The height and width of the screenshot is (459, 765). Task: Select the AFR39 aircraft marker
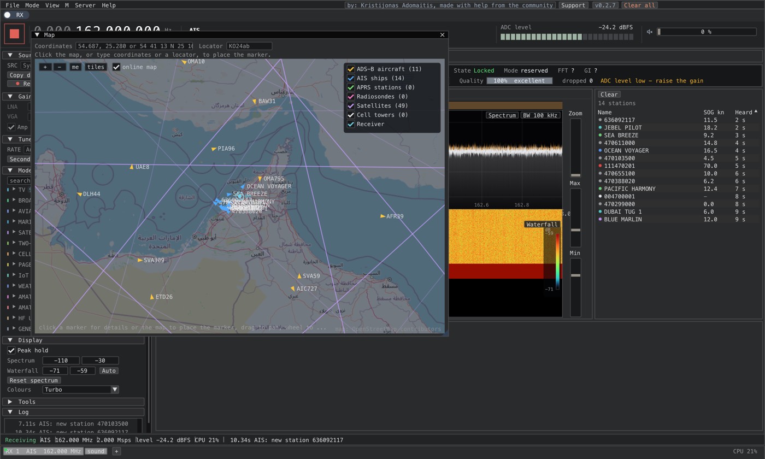pos(382,216)
